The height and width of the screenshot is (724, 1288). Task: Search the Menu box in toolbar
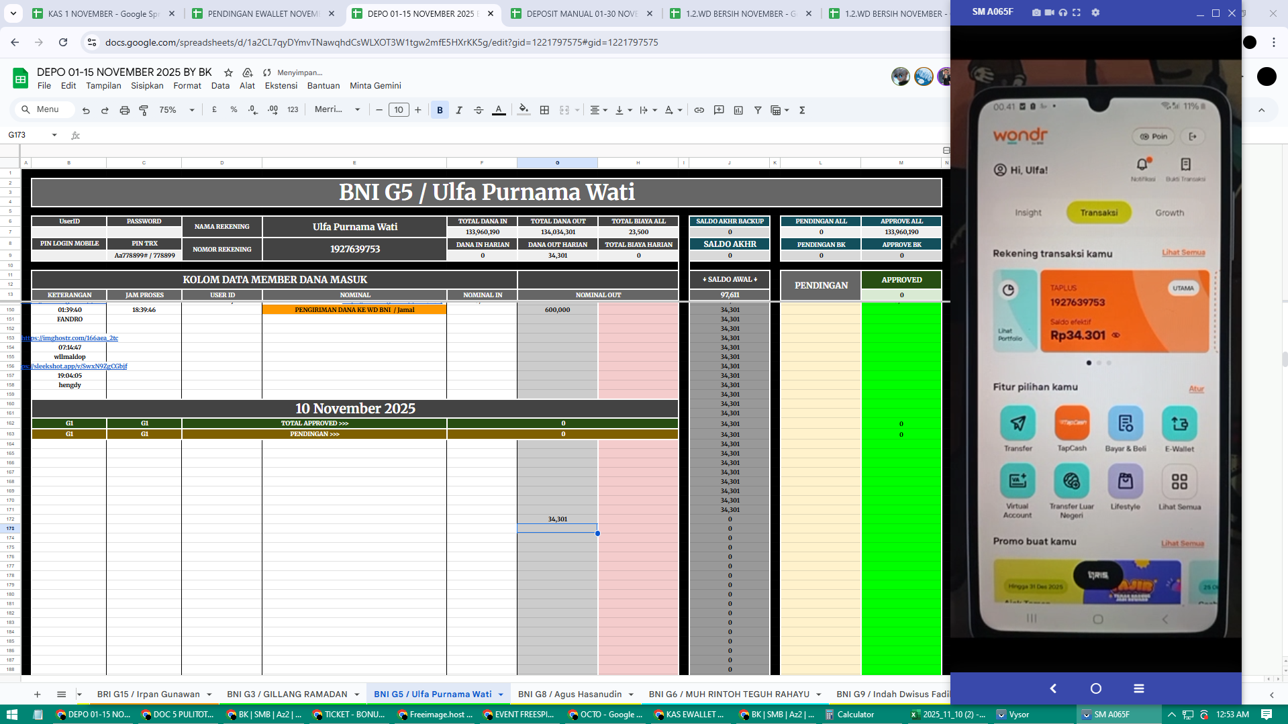point(44,110)
